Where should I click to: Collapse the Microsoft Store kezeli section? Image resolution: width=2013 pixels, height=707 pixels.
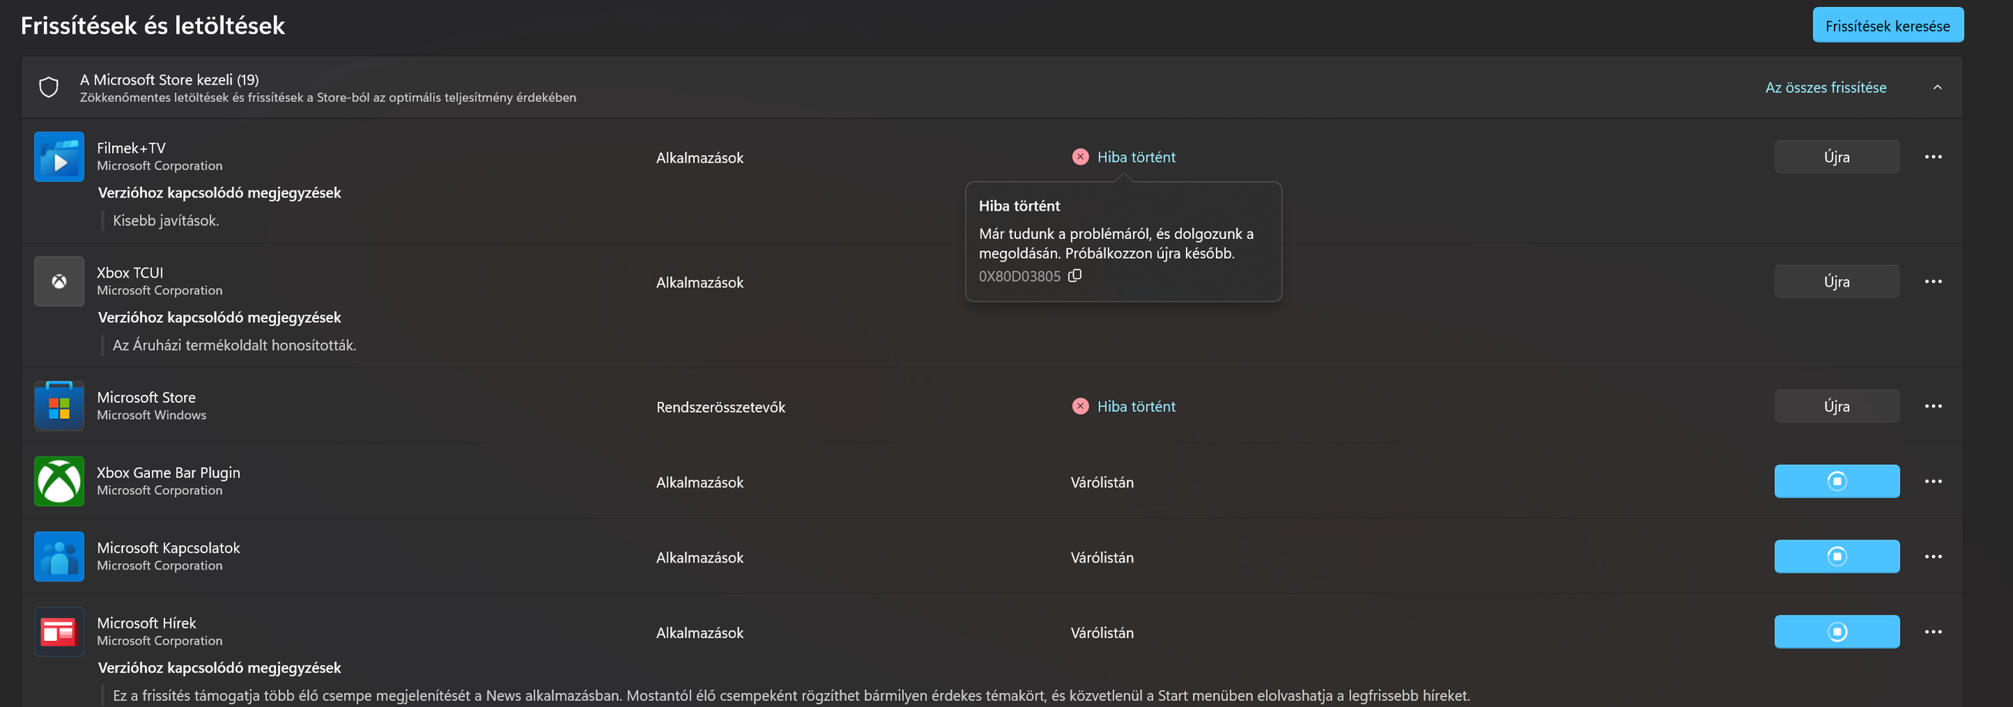click(x=1937, y=88)
